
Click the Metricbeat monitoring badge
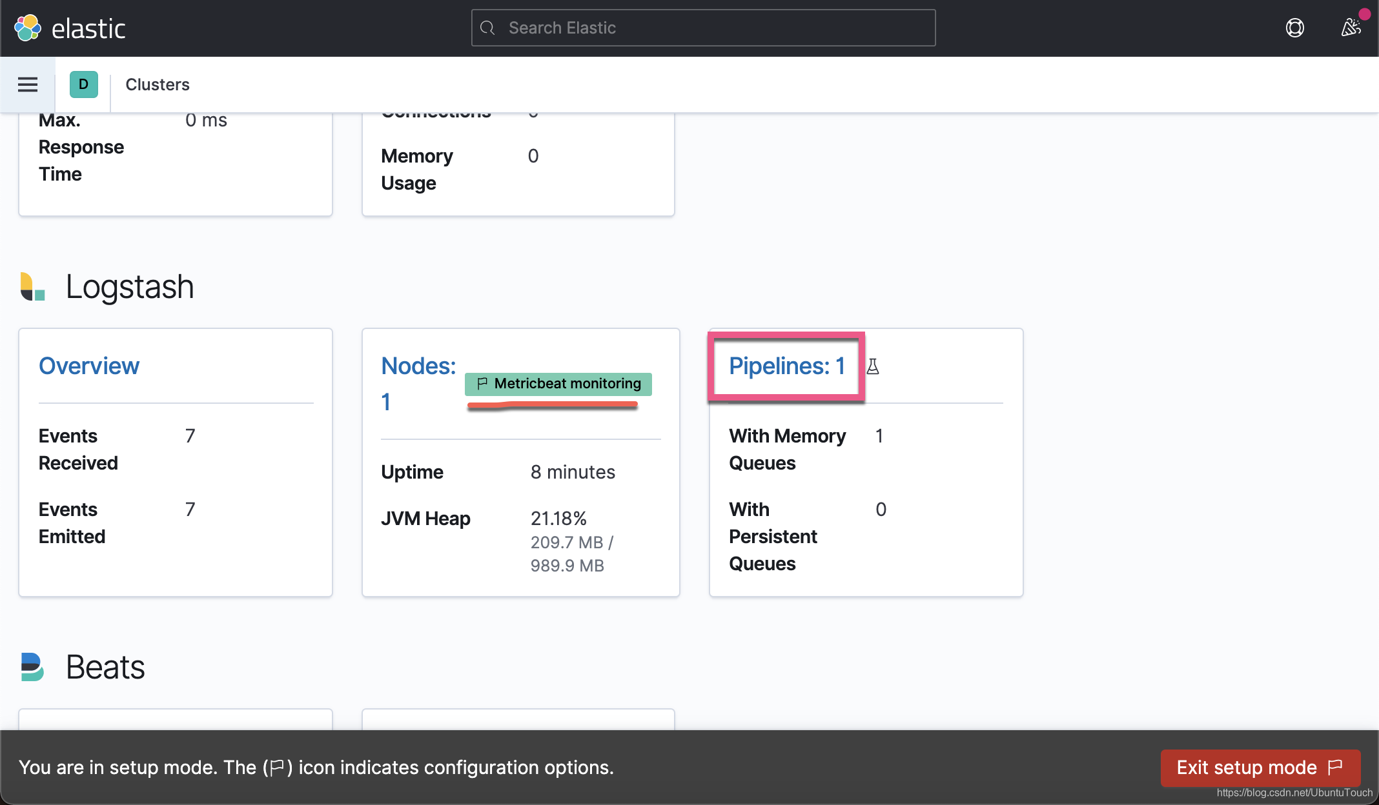[558, 384]
